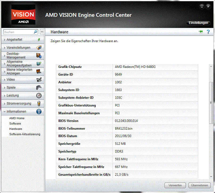Click the Stromversorgung battery icon

pyautogui.click(x=39, y=104)
